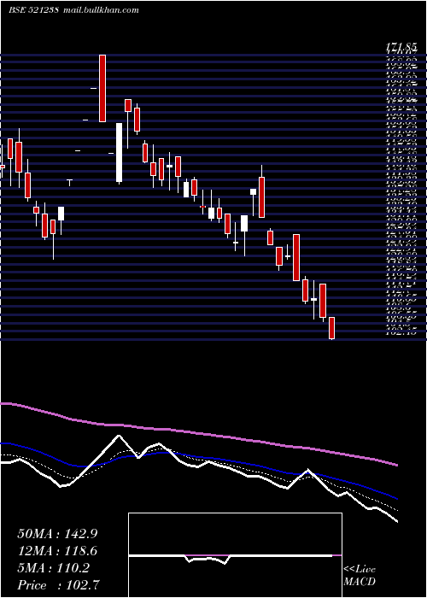The width and height of the screenshot is (427, 598).
Task: Click the BSE 521238 ticker label
Action: [33, 10]
